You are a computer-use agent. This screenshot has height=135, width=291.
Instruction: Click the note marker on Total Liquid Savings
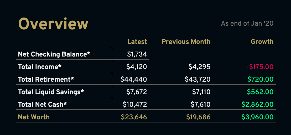click(x=112, y=86)
